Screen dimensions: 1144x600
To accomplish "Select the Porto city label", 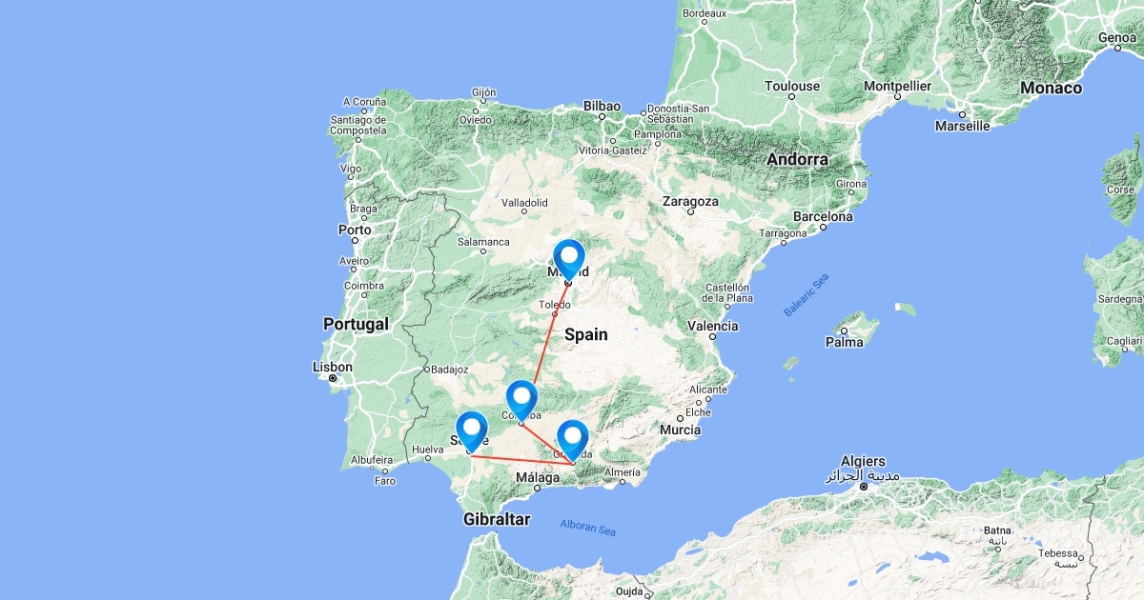I will click(x=355, y=230).
